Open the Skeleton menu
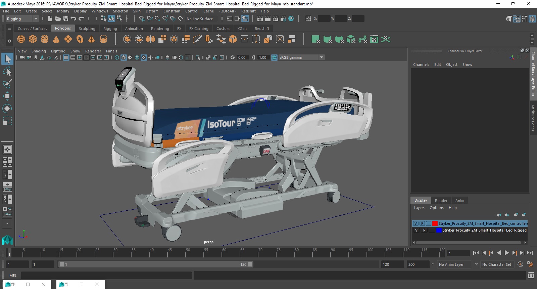 [120, 11]
